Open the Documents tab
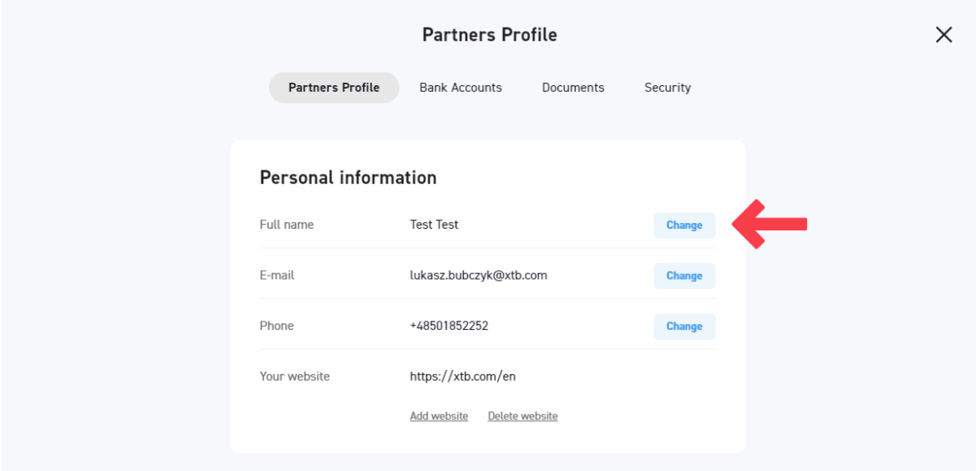 click(x=572, y=88)
